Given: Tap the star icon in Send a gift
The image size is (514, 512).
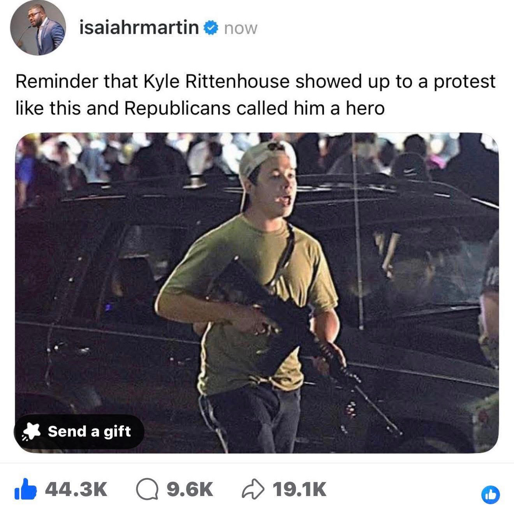Looking at the screenshot, I should (x=32, y=431).
